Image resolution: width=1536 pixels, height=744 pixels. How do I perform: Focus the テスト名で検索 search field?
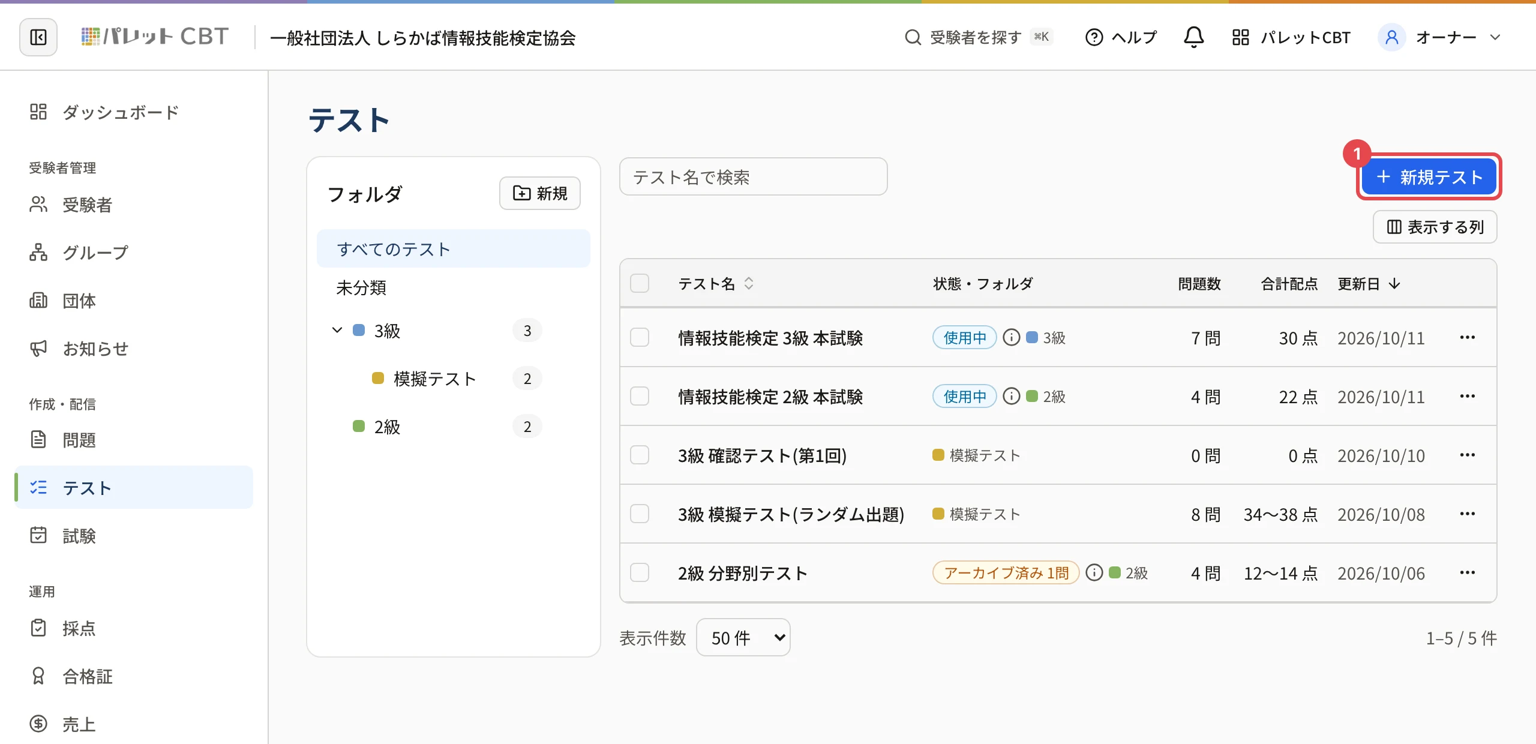tap(754, 177)
